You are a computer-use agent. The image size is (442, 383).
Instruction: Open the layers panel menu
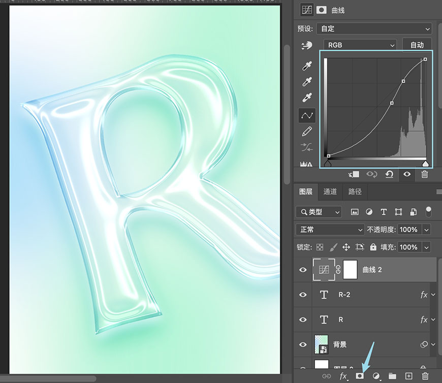click(438, 191)
